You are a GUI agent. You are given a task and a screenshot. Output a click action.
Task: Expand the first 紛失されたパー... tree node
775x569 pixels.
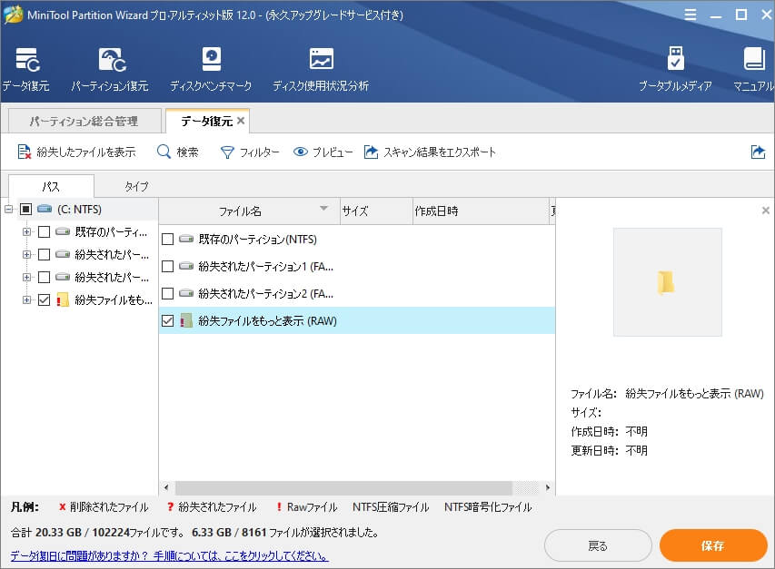coord(26,254)
